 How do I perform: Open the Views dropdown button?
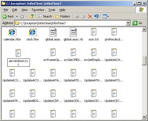(x=106, y=16)
